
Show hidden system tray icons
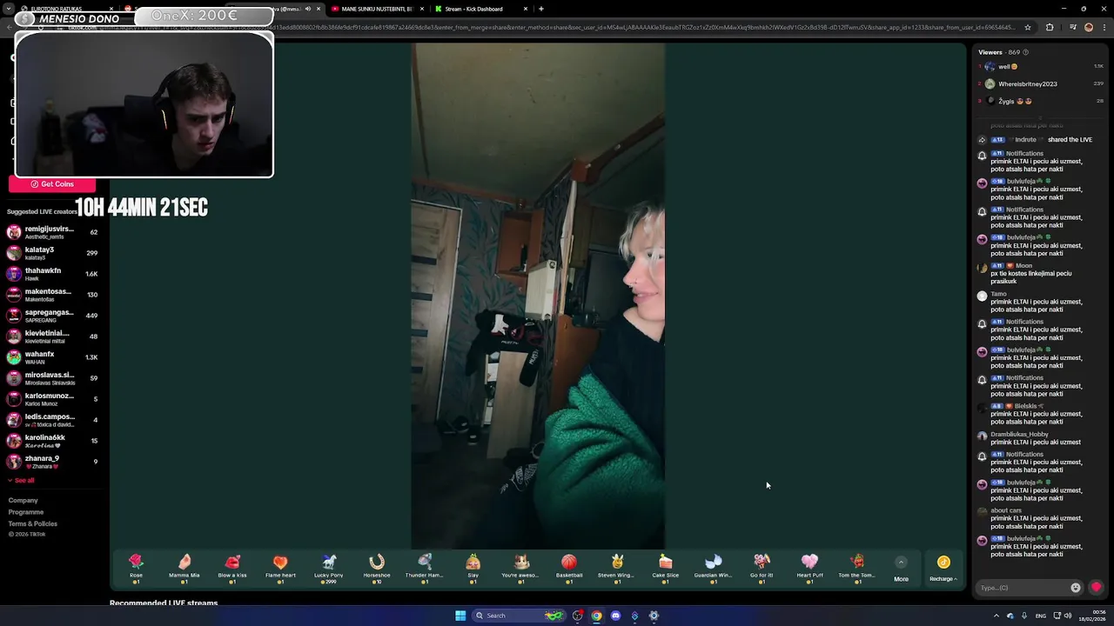click(997, 616)
